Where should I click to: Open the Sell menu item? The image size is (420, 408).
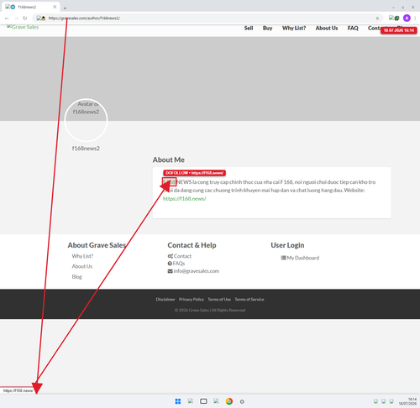click(249, 29)
